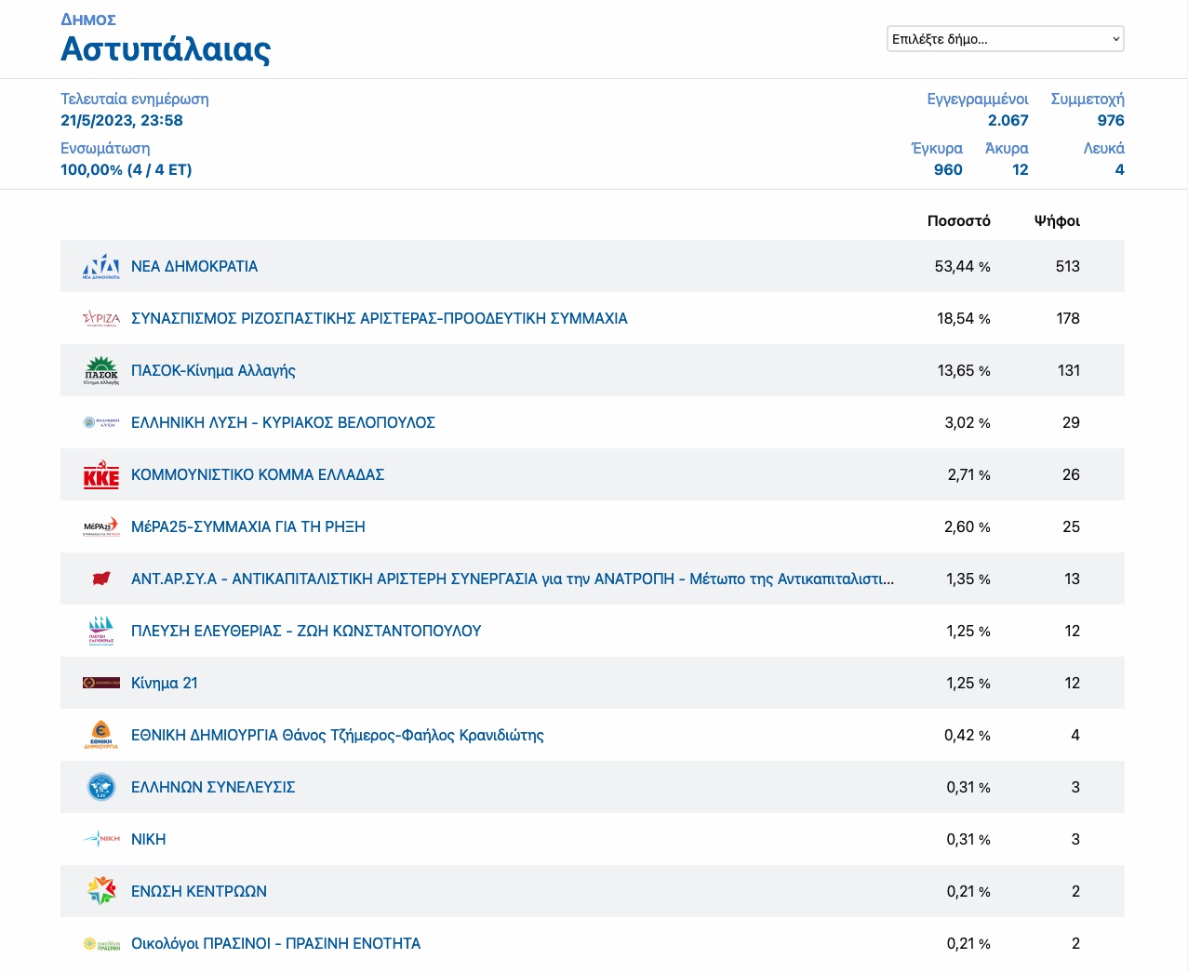
Task: Click the ΠΑΣΟΚ green sun logo
Action: (101, 370)
